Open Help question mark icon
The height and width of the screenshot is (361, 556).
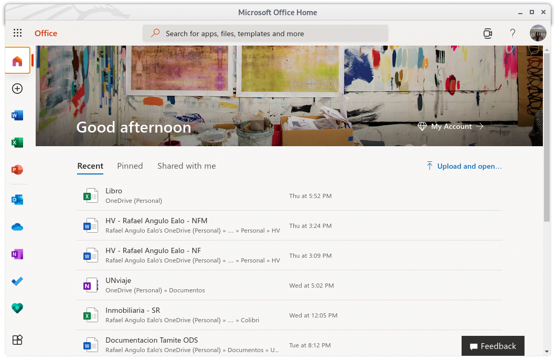click(x=513, y=34)
